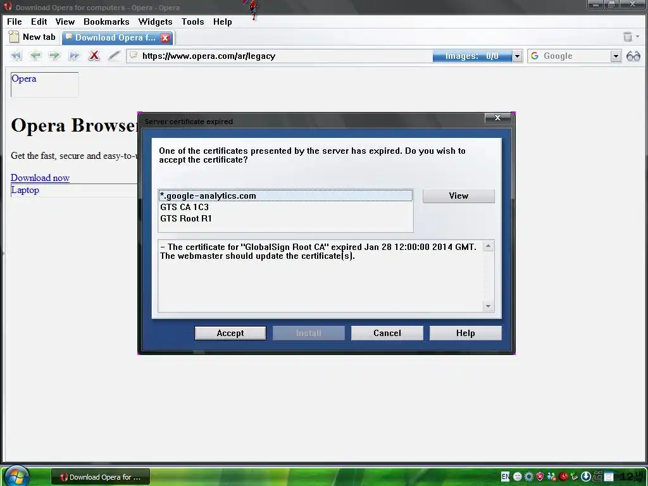This screenshot has width=648, height=486.
Task: Click the taskbar clock
Action: click(x=632, y=477)
